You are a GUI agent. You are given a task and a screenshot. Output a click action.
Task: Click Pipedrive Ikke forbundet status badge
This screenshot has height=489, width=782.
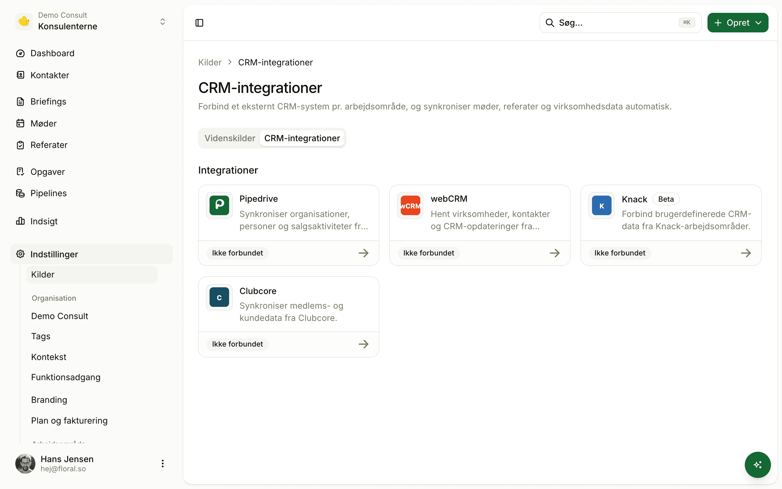[x=238, y=253]
